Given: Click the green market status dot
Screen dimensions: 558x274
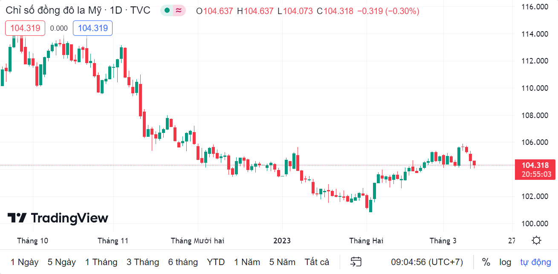Looking at the screenshot, I should click(167, 11).
